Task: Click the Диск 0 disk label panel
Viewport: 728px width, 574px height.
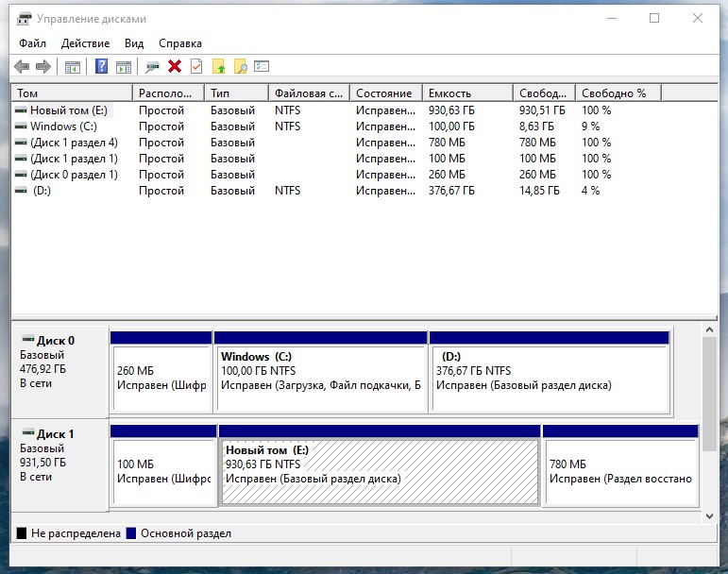Action: (59, 372)
